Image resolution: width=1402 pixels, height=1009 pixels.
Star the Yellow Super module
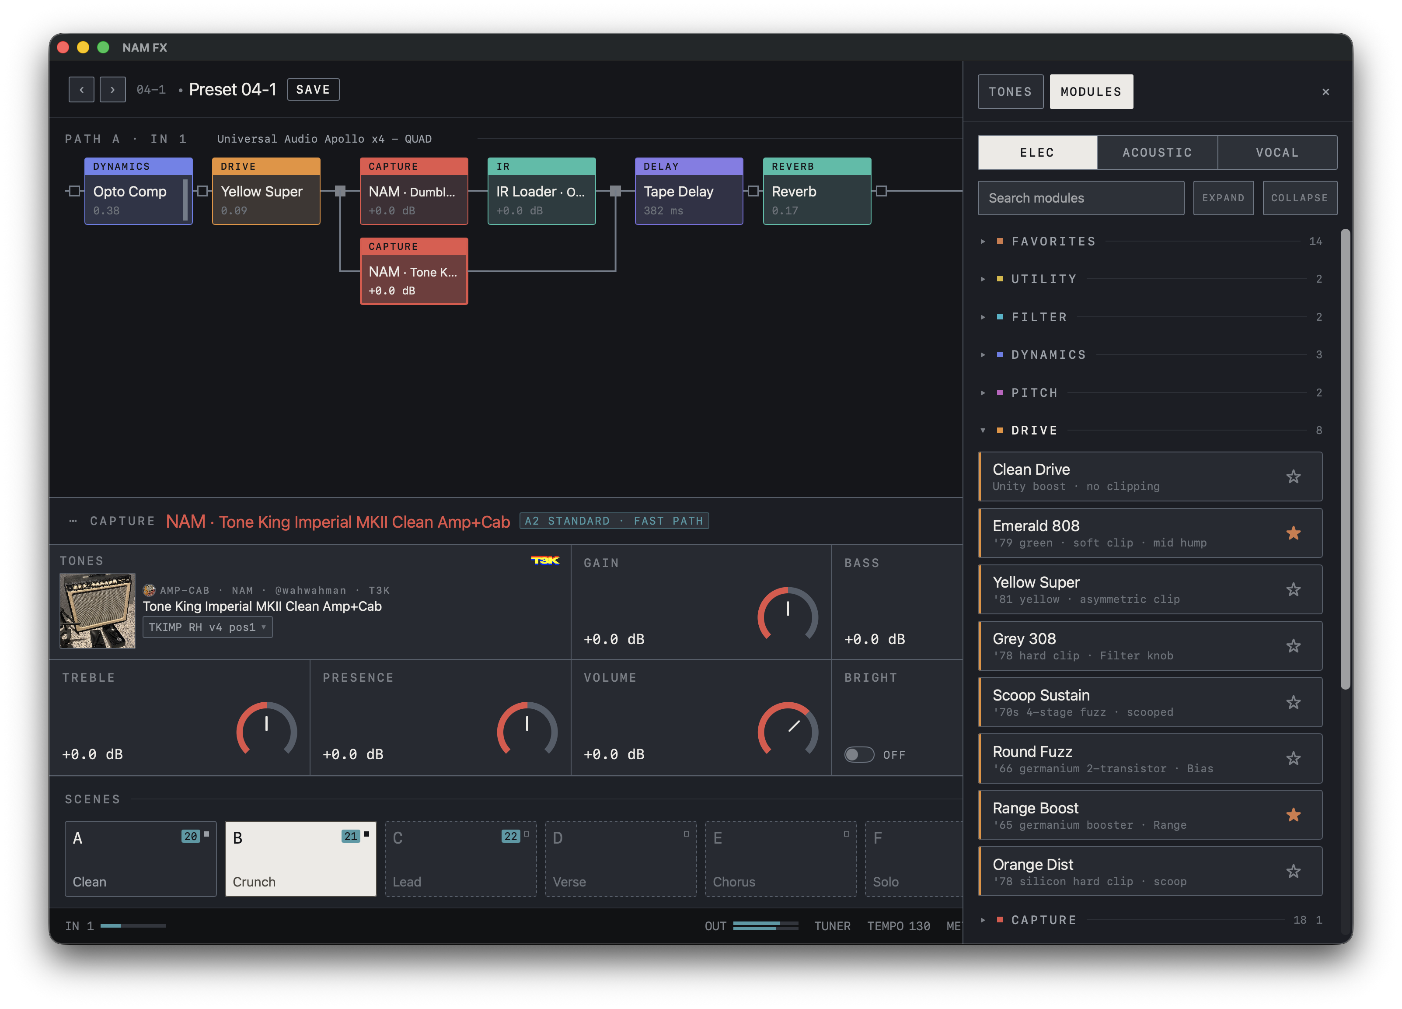tap(1293, 589)
